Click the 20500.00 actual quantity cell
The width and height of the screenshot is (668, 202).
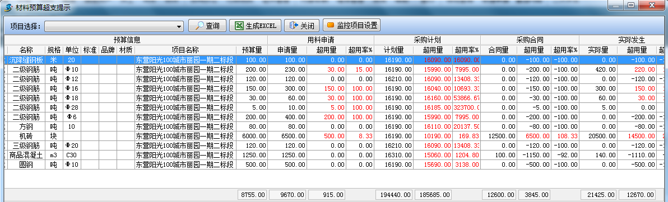(x=598, y=136)
